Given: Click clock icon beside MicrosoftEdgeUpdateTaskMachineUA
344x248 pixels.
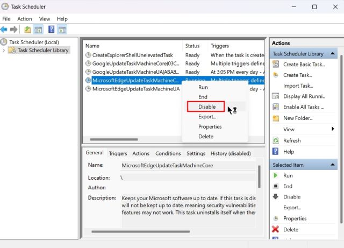Looking at the screenshot, I should (88, 89).
